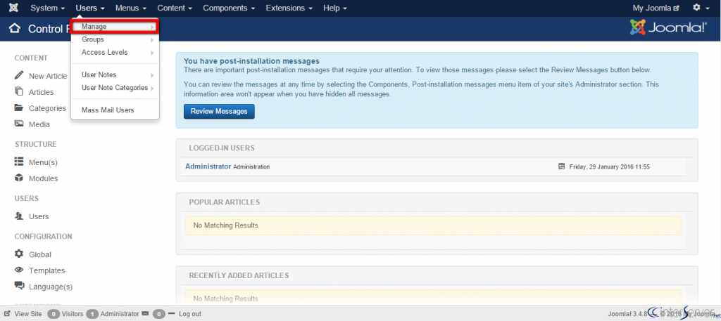The image size is (721, 321).
Task: Click the Joomla logo icon in top bar
Action: coord(14,8)
